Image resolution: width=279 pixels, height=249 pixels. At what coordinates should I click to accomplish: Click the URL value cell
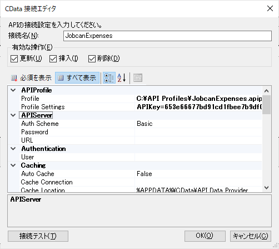tap(198, 140)
